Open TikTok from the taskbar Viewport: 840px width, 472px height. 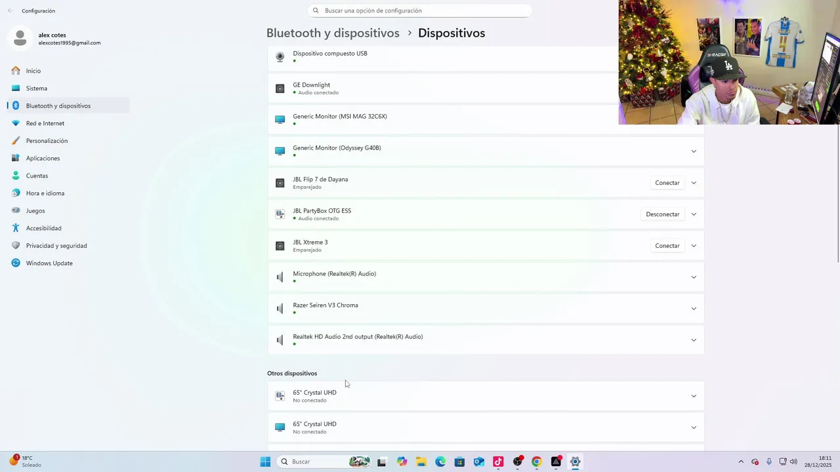pyautogui.click(x=498, y=462)
